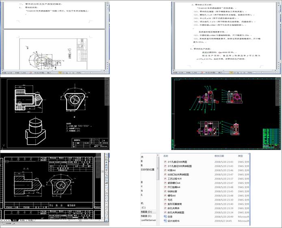Click the first-tab navigation arrow in AutoCAD
This screenshot has width=282, height=228.
click(x=2, y=220)
